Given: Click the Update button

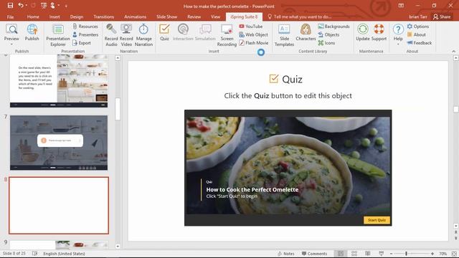Looking at the screenshot, I should (363, 32).
